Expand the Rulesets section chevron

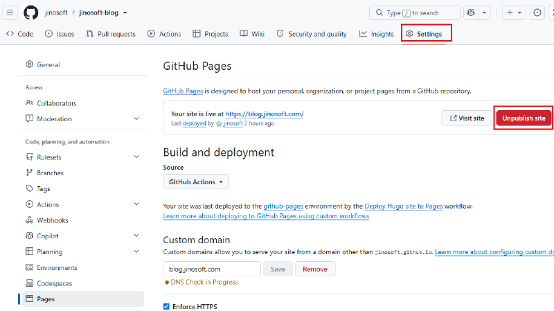pos(136,157)
